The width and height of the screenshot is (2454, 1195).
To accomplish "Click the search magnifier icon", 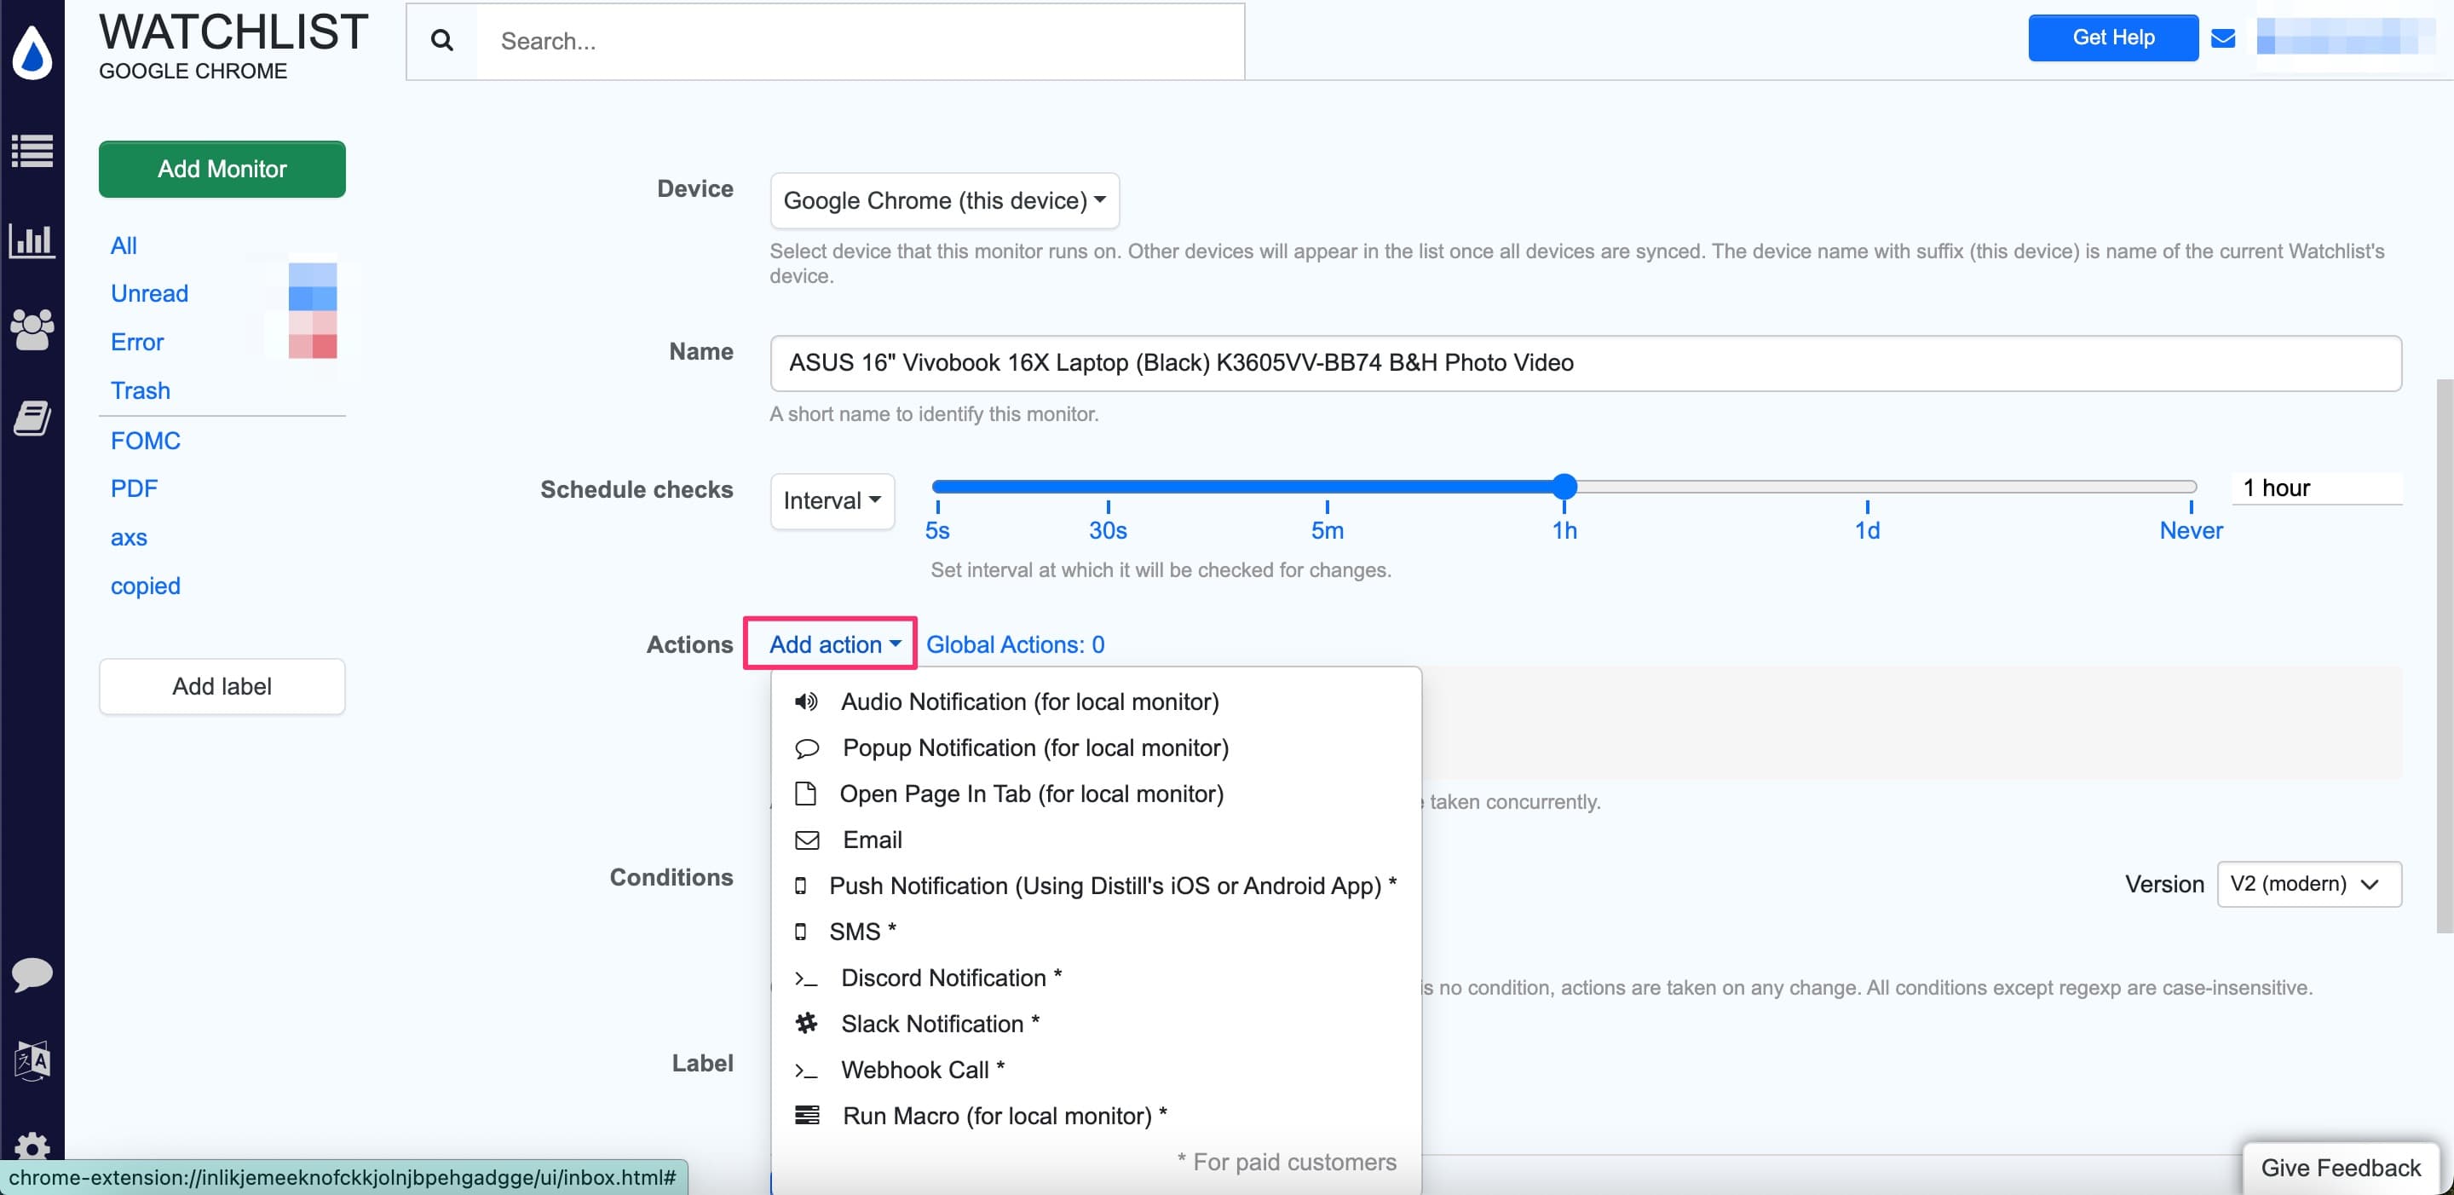I will [441, 41].
